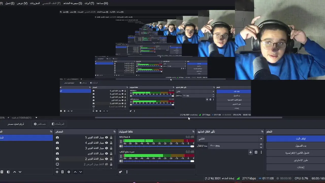
Task: Toggle lock on جهاز التقاط الفيديو 5
Action: (x=111, y=138)
